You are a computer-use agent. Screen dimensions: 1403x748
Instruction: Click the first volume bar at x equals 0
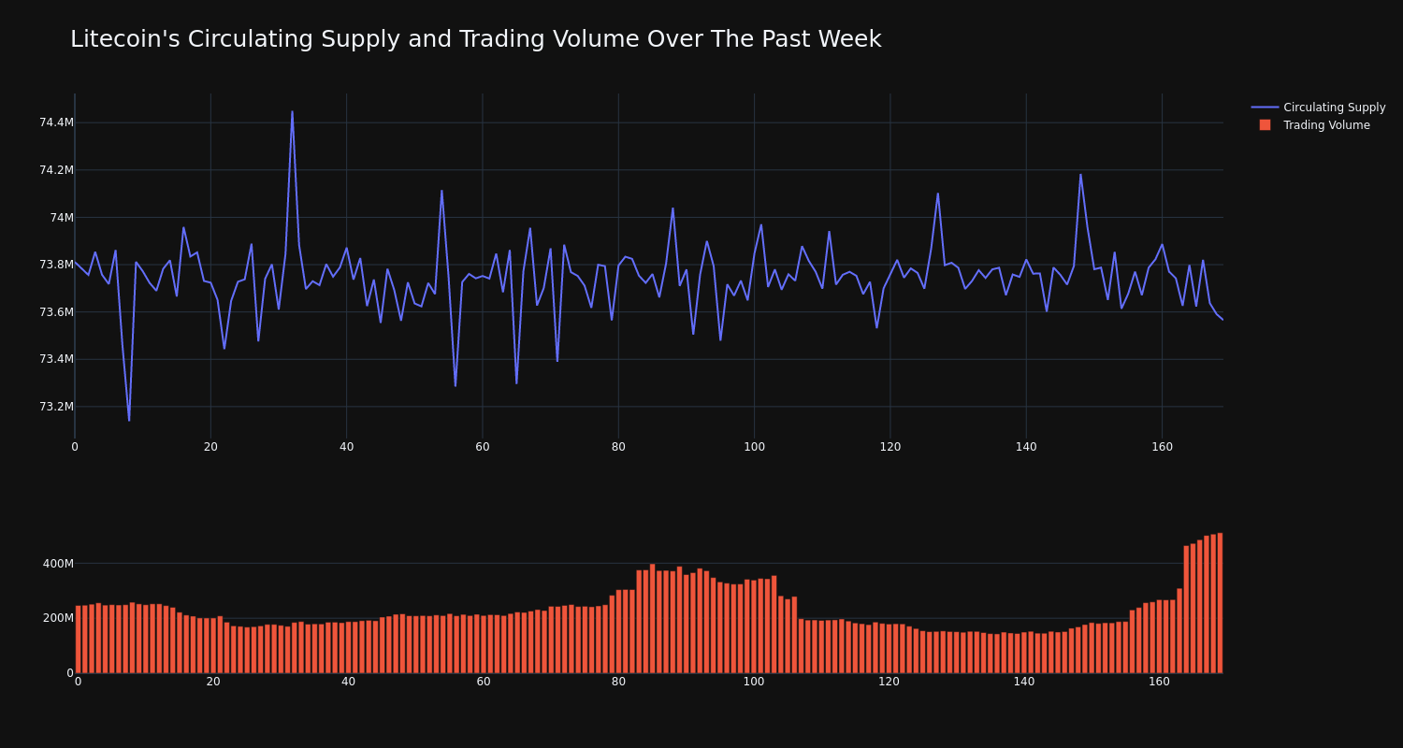[78, 640]
